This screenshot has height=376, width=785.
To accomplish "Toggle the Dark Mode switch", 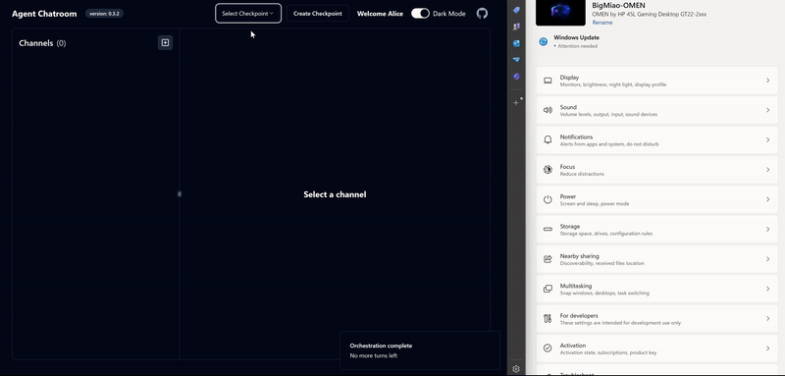I will click(421, 14).
